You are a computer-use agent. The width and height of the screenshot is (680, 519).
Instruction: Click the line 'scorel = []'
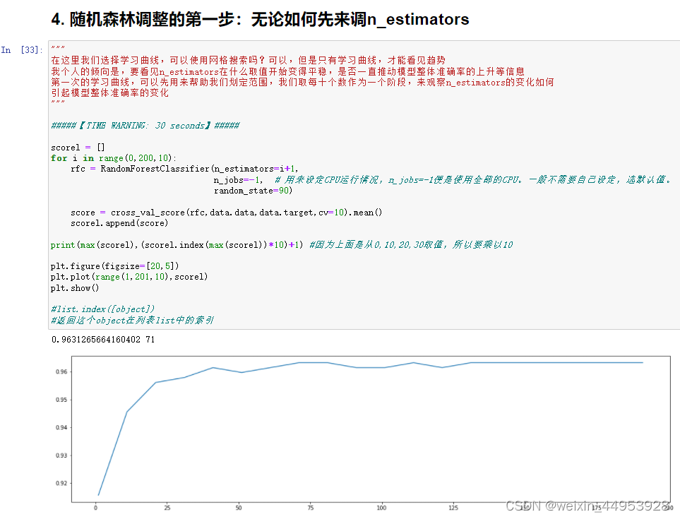[x=78, y=148]
